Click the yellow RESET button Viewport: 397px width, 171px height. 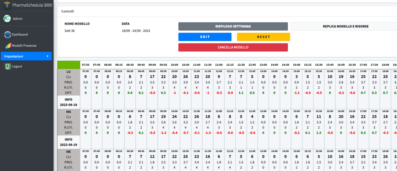(263, 37)
